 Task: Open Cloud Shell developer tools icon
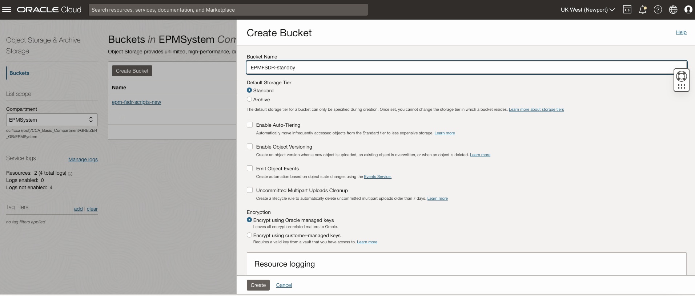click(627, 10)
